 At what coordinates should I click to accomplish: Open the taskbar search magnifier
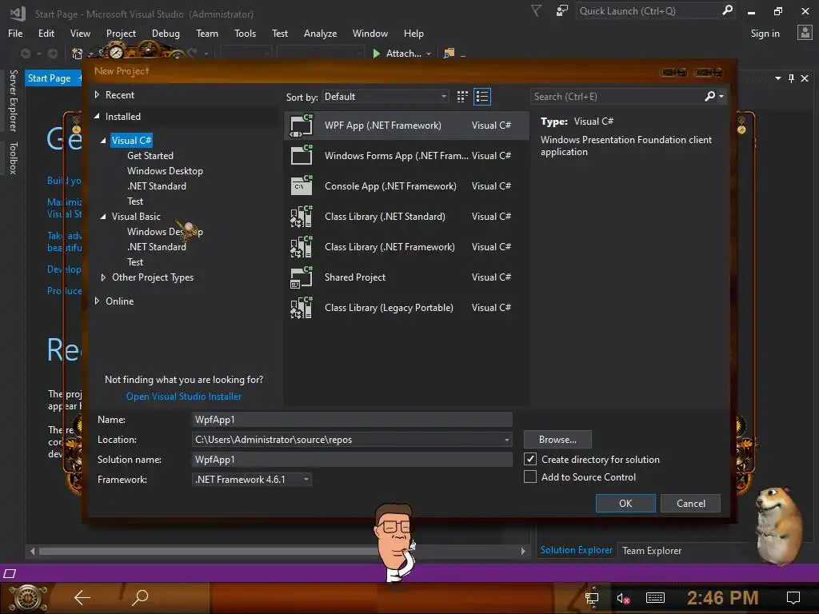pyautogui.click(x=140, y=597)
